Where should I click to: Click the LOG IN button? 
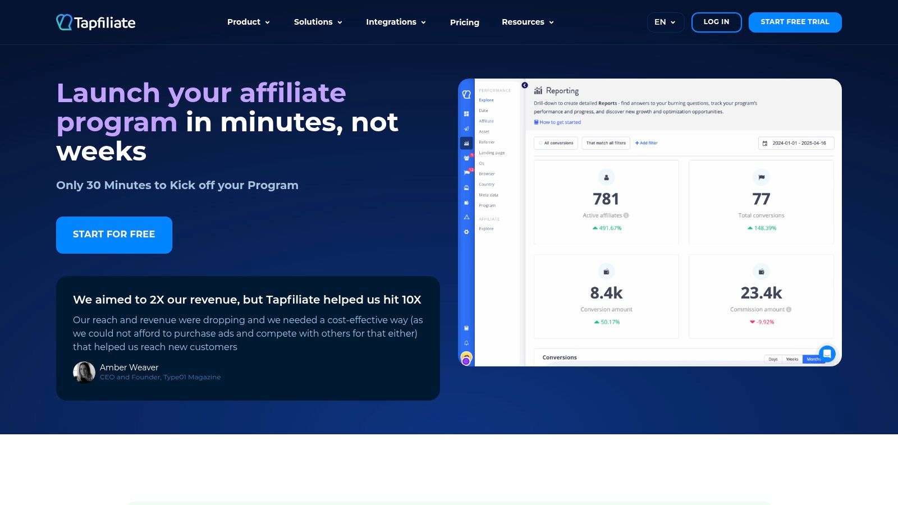(717, 22)
